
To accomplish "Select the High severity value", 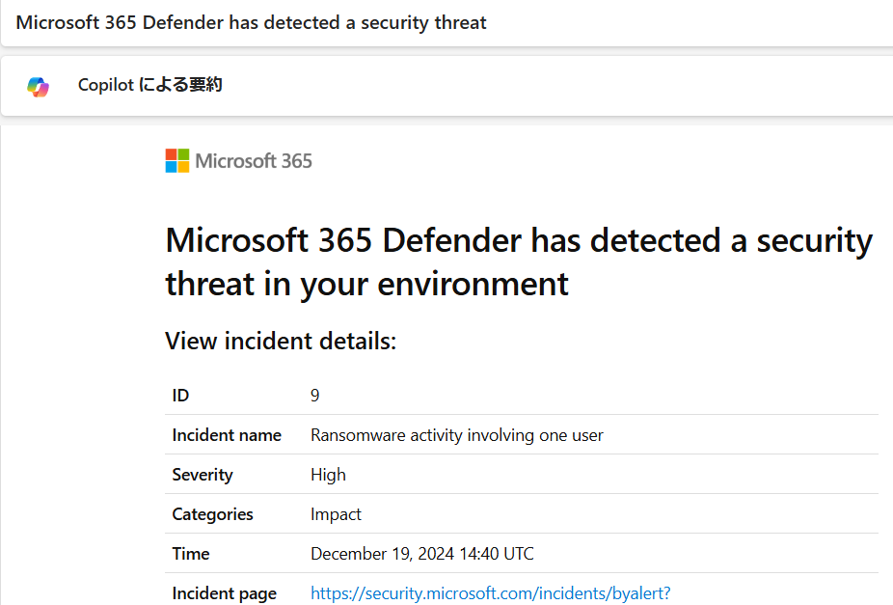I will pyautogui.click(x=328, y=475).
